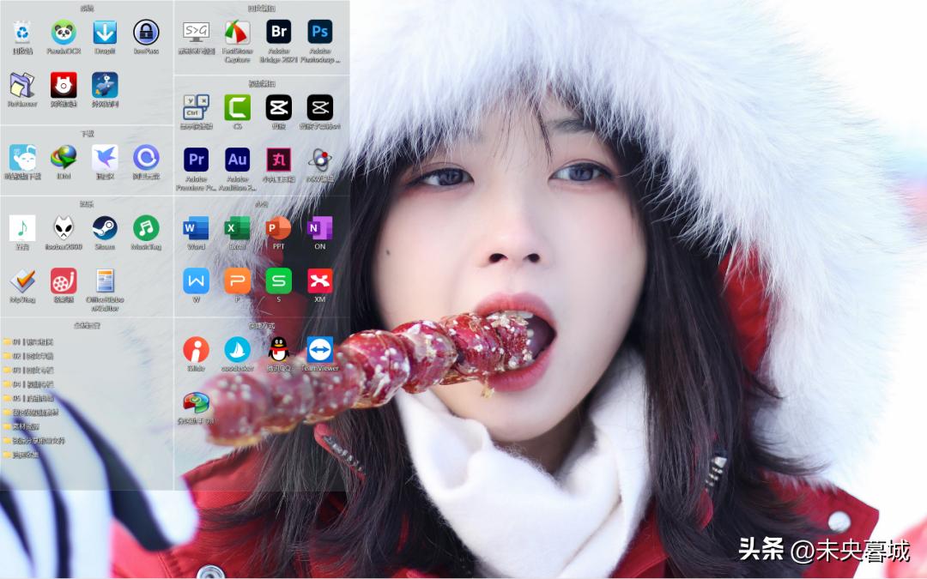927x579 pixels.
Task: Open foobar2000 alien-face icon
Action: click(64, 228)
